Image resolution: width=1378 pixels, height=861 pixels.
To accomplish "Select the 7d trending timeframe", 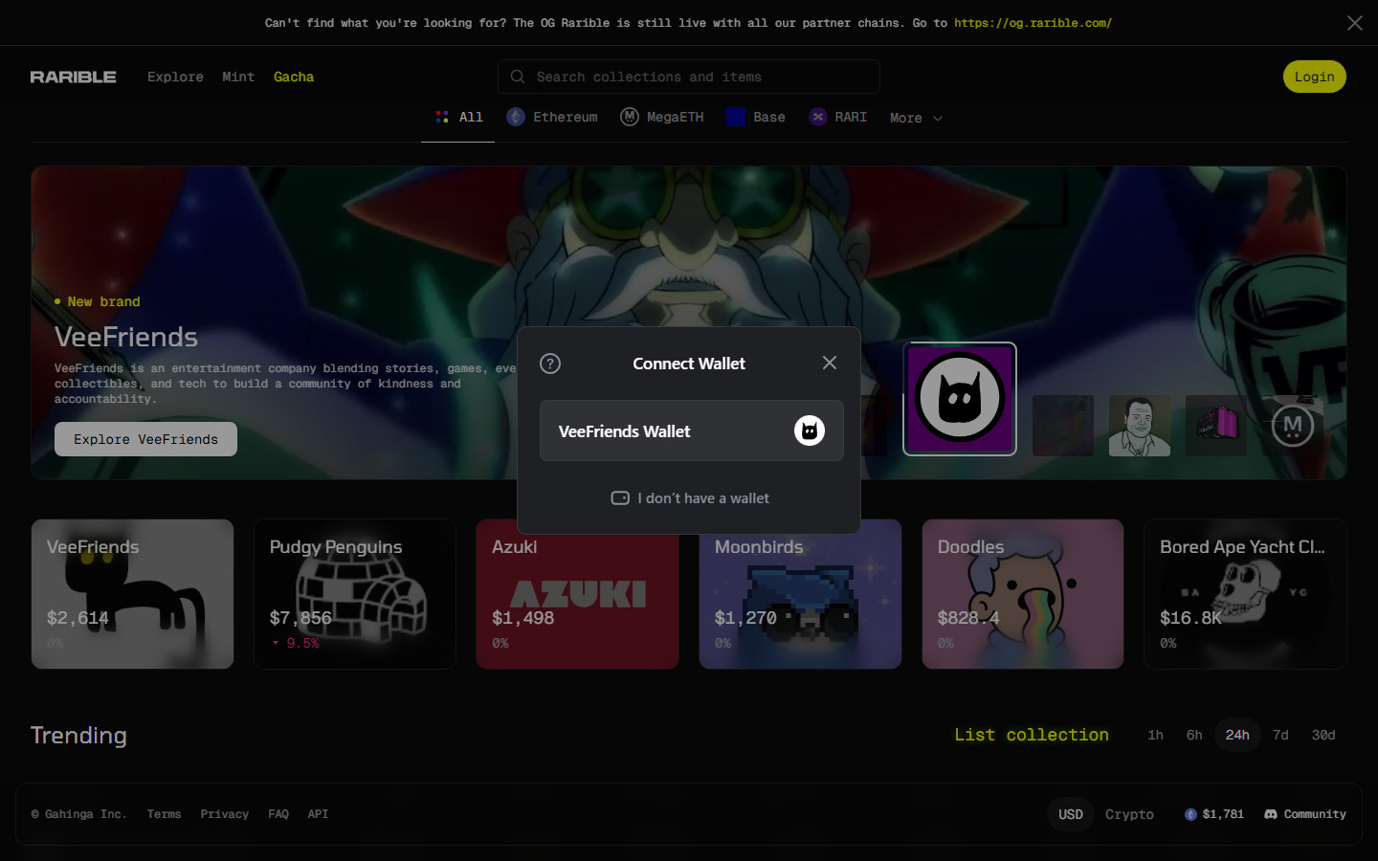I will click(x=1280, y=735).
